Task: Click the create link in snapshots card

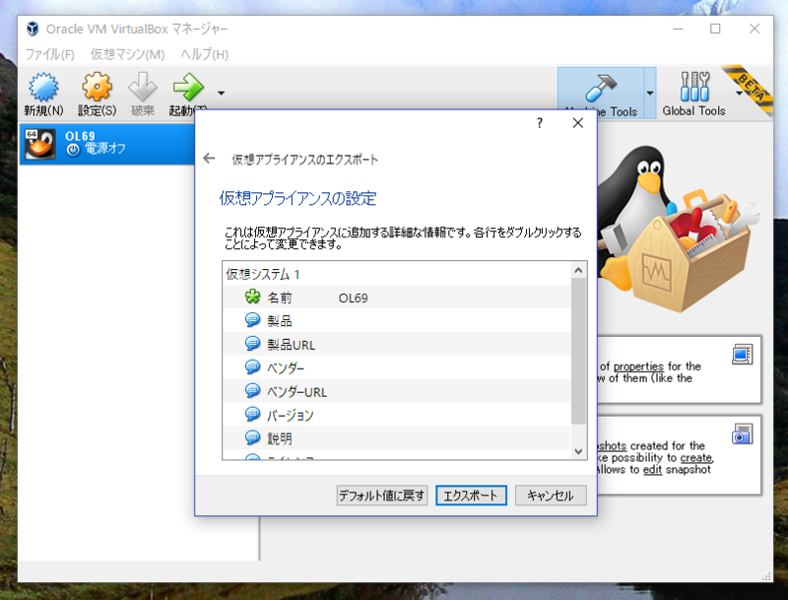Action: (x=696, y=458)
